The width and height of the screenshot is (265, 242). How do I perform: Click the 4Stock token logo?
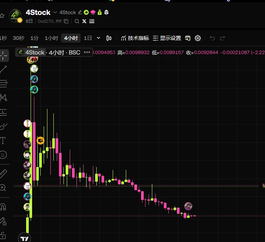[x=15, y=16]
